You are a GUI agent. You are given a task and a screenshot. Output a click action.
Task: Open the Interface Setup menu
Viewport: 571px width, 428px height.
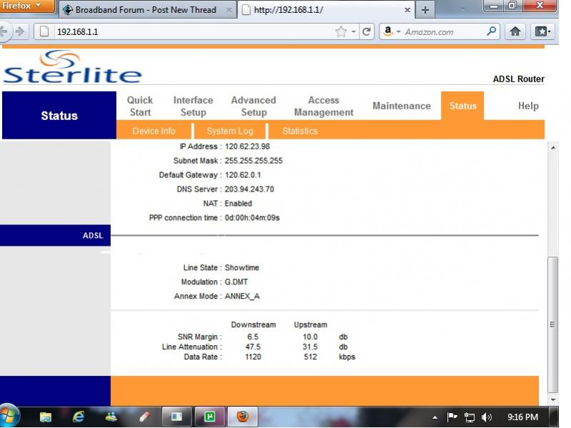point(193,106)
